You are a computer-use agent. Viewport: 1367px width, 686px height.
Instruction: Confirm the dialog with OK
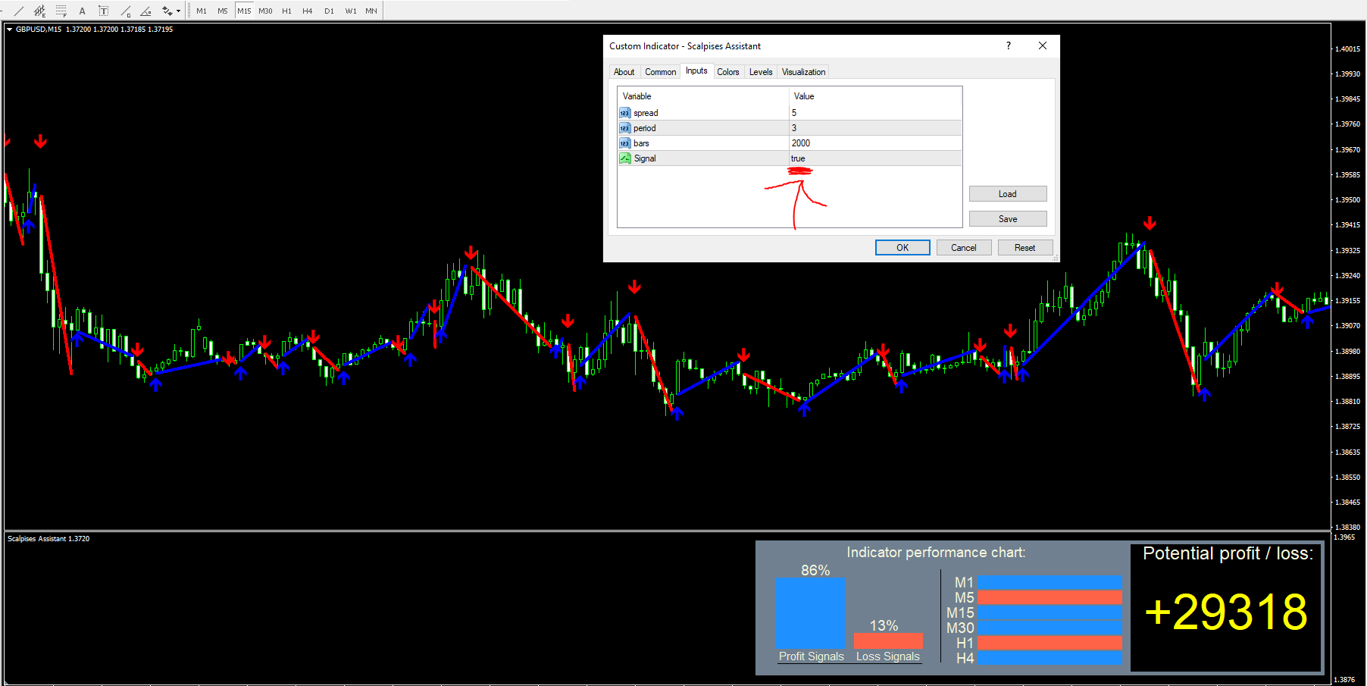pos(902,248)
